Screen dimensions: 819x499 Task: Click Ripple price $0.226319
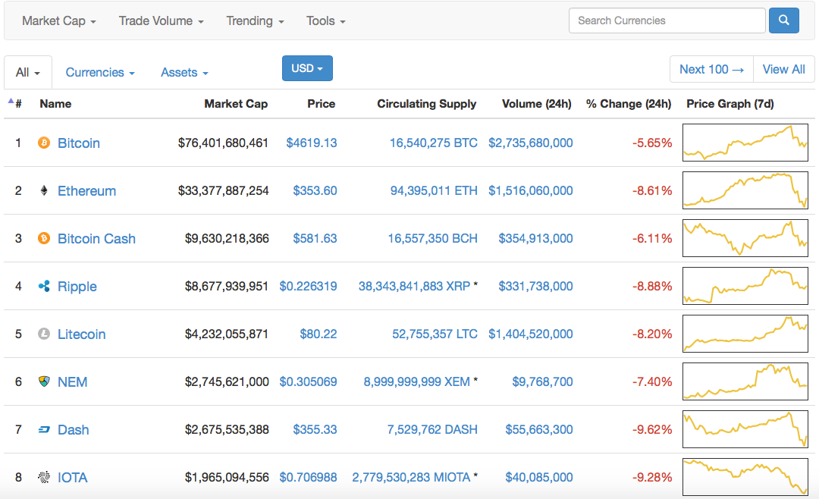pos(308,287)
